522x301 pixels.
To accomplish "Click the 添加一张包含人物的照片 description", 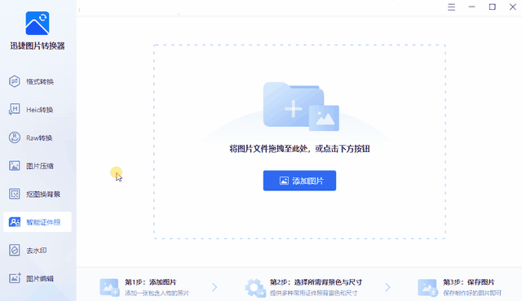I will [x=157, y=293].
